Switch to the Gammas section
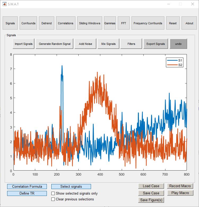Viewport: 199px width, 207px height. coord(110,23)
